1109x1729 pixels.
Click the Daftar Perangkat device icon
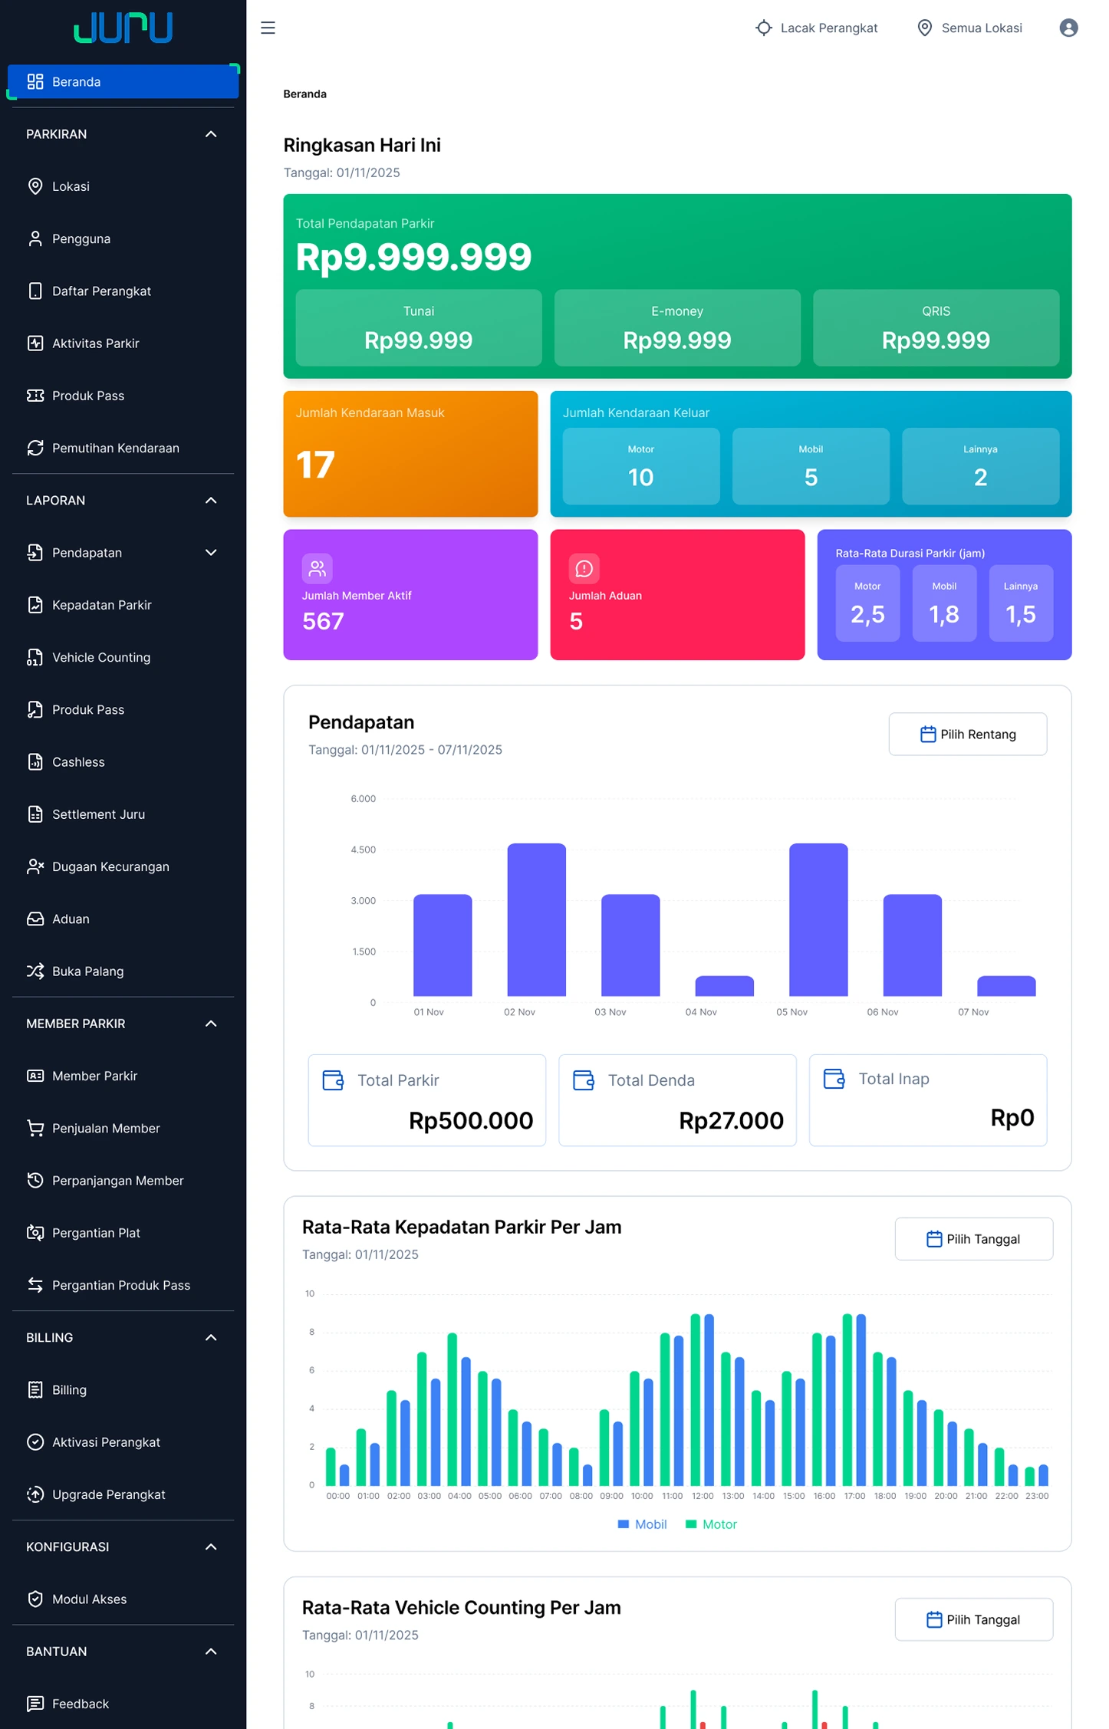(x=35, y=291)
